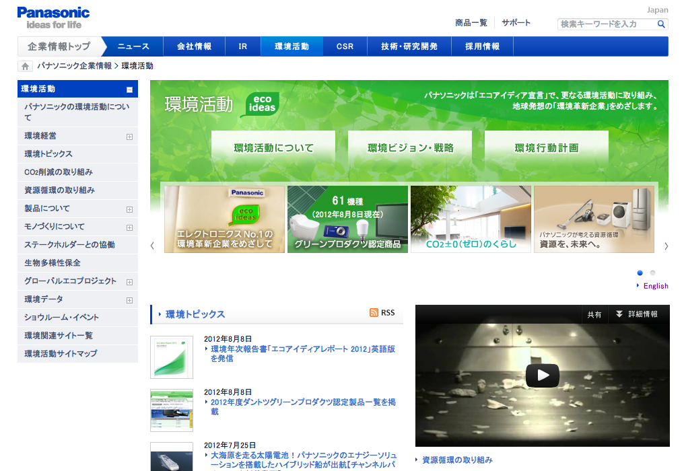This screenshot has height=471, width=684.
Task: Open グリーンプロダクツ認定商品 carousel thumbnail
Action: pyautogui.click(x=347, y=219)
